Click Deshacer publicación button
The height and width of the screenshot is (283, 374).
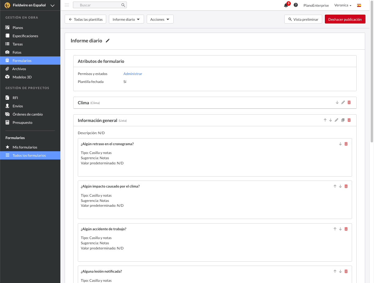pyautogui.click(x=345, y=19)
